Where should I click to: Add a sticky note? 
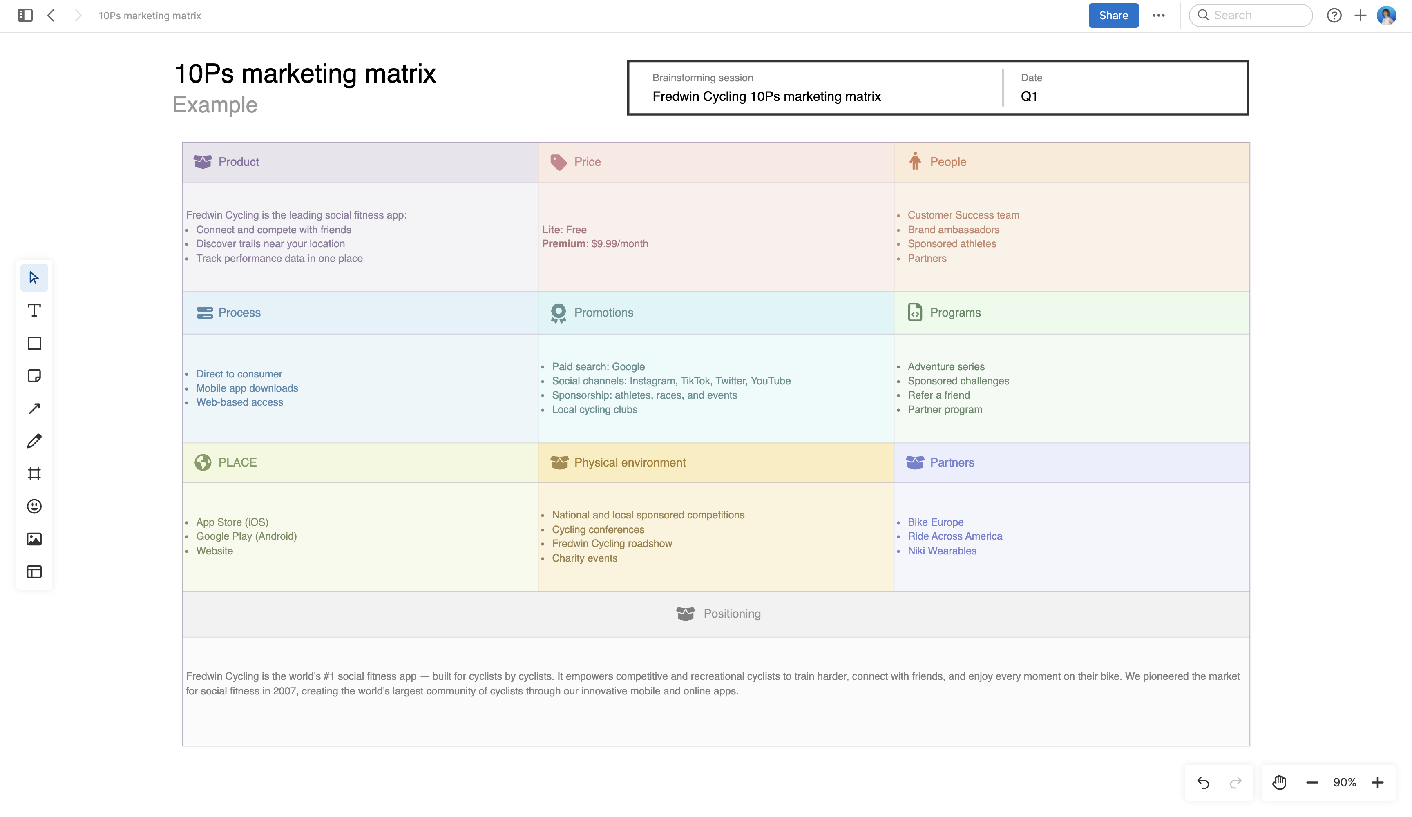[x=34, y=375]
